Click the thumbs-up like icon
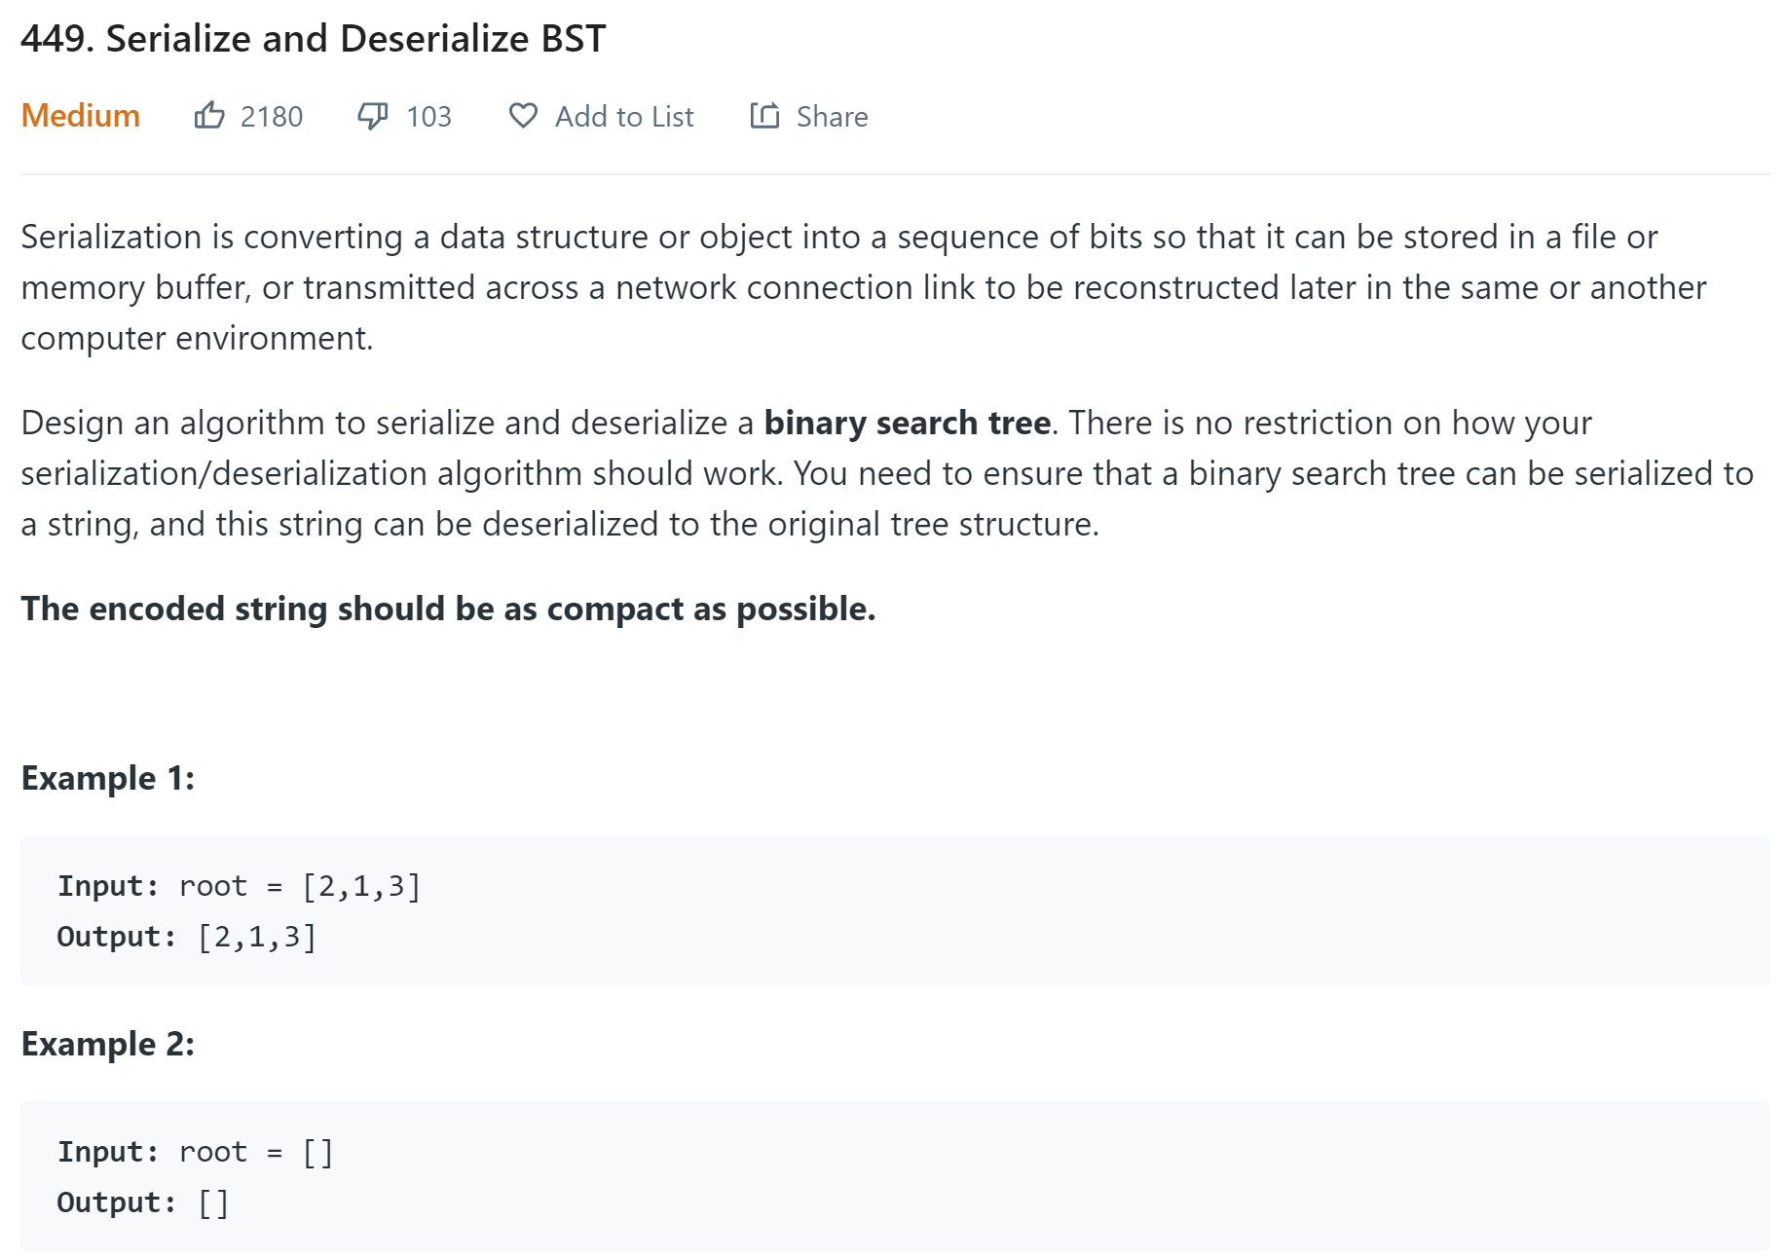 [x=209, y=116]
